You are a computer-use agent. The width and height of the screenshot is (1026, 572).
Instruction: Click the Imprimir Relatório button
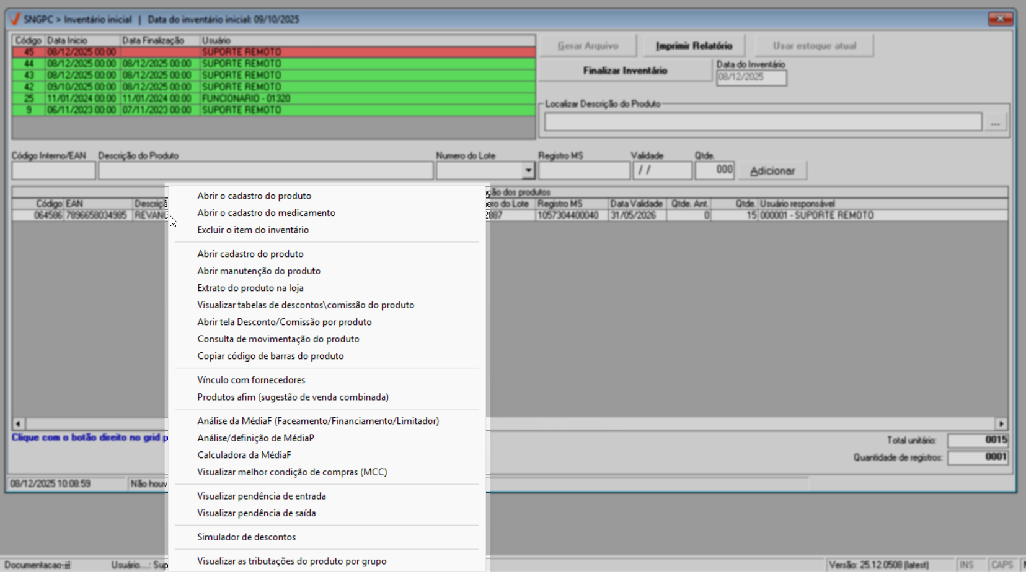coord(694,46)
